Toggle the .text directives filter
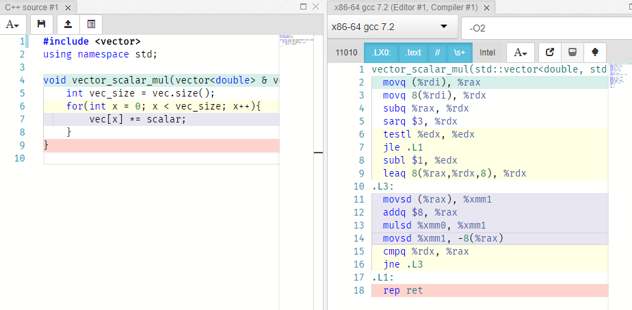Viewport: 632px width, 310px height. click(413, 53)
